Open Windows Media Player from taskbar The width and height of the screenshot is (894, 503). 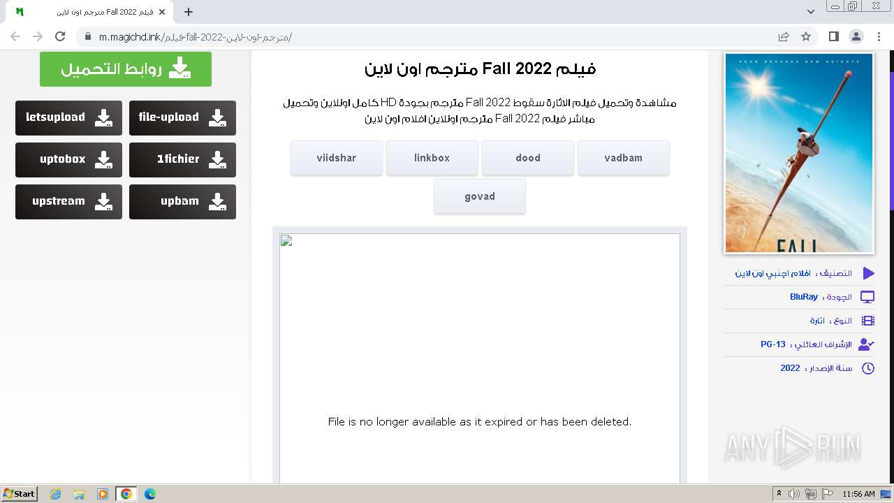click(103, 494)
